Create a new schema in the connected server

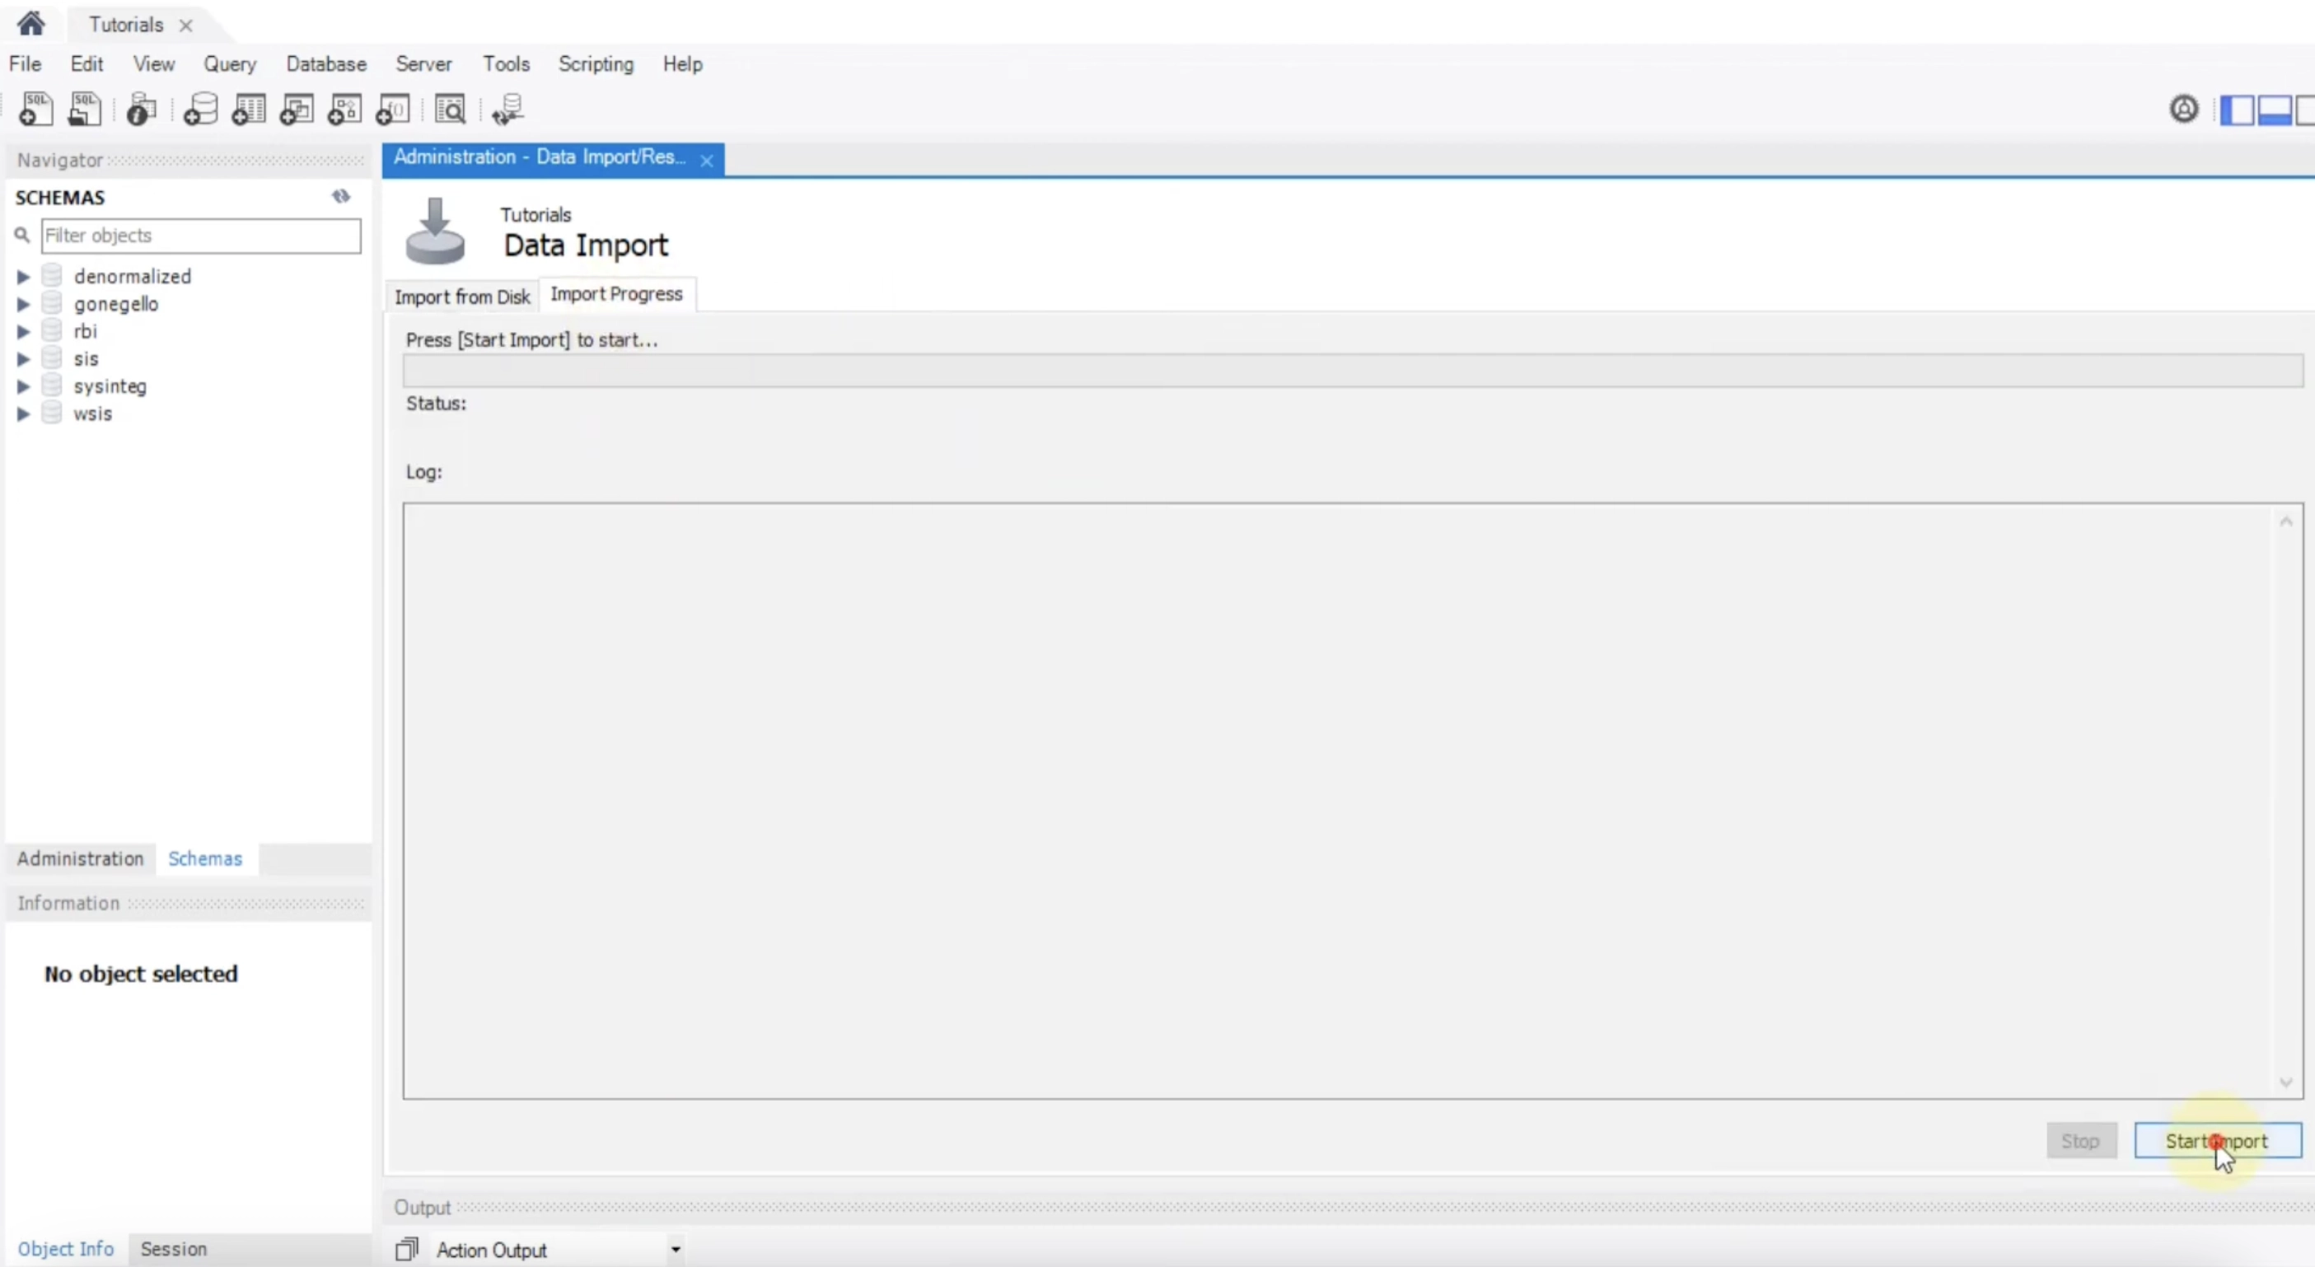[199, 109]
